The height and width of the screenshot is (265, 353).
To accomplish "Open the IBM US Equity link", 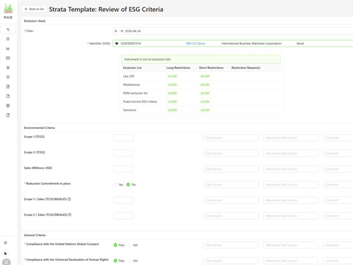I will pos(196,43).
